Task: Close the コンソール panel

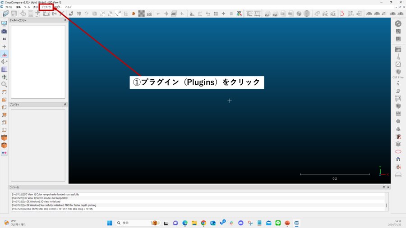Action: point(388,187)
